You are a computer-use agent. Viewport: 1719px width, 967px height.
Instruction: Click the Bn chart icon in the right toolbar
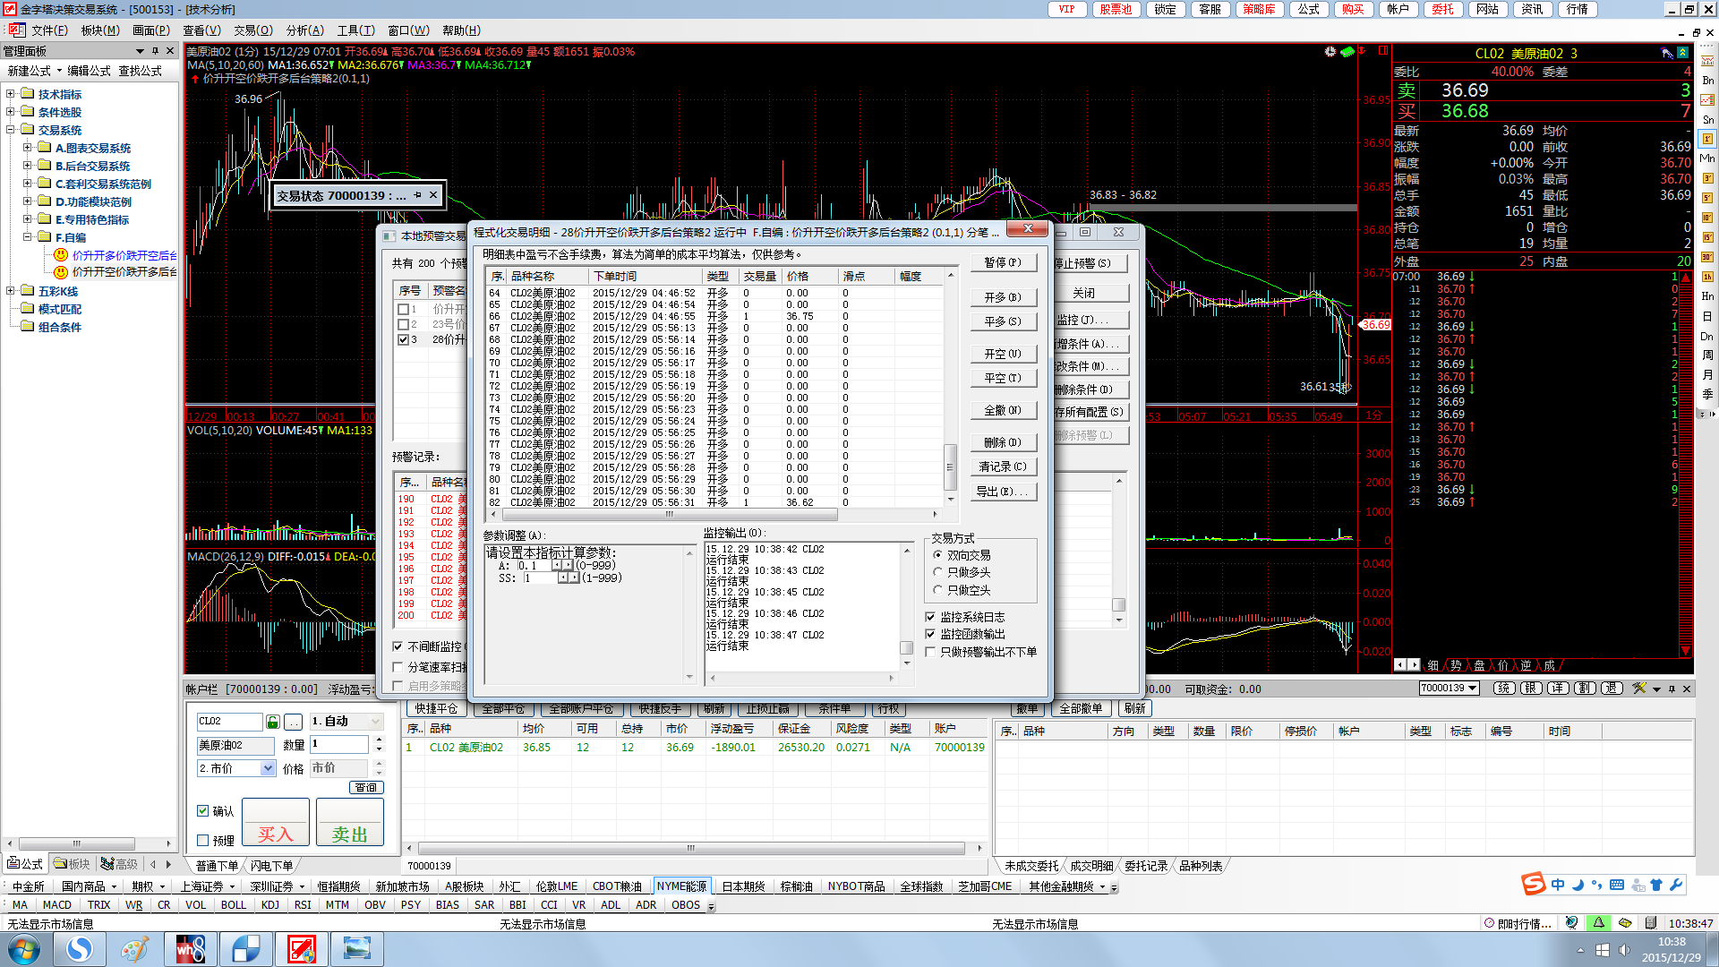coord(1707,80)
